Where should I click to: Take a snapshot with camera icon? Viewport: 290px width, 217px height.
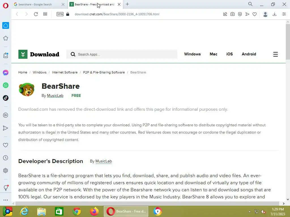[233, 14]
